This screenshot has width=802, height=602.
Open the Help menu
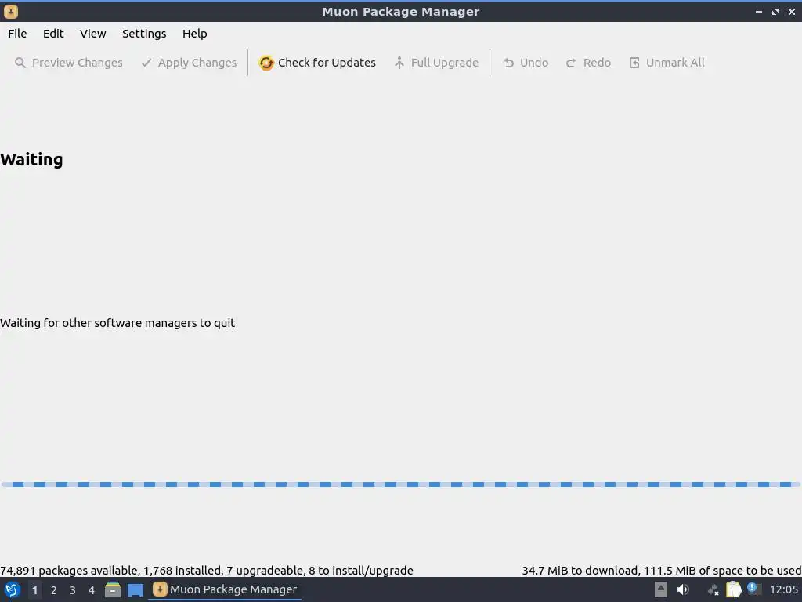tap(195, 34)
